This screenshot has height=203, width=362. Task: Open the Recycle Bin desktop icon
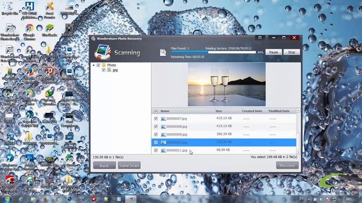point(10,9)
